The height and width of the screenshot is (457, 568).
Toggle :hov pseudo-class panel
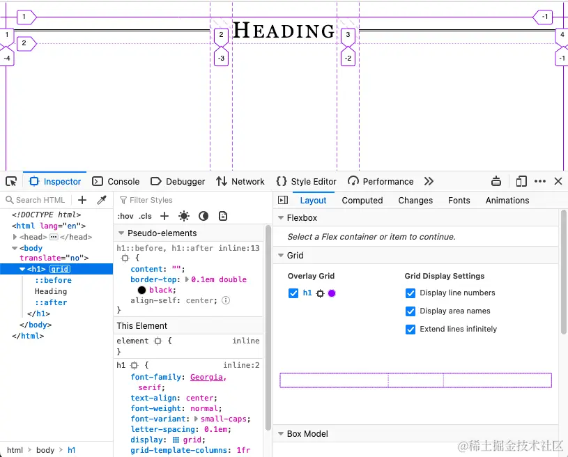click(x=125, y=216)
